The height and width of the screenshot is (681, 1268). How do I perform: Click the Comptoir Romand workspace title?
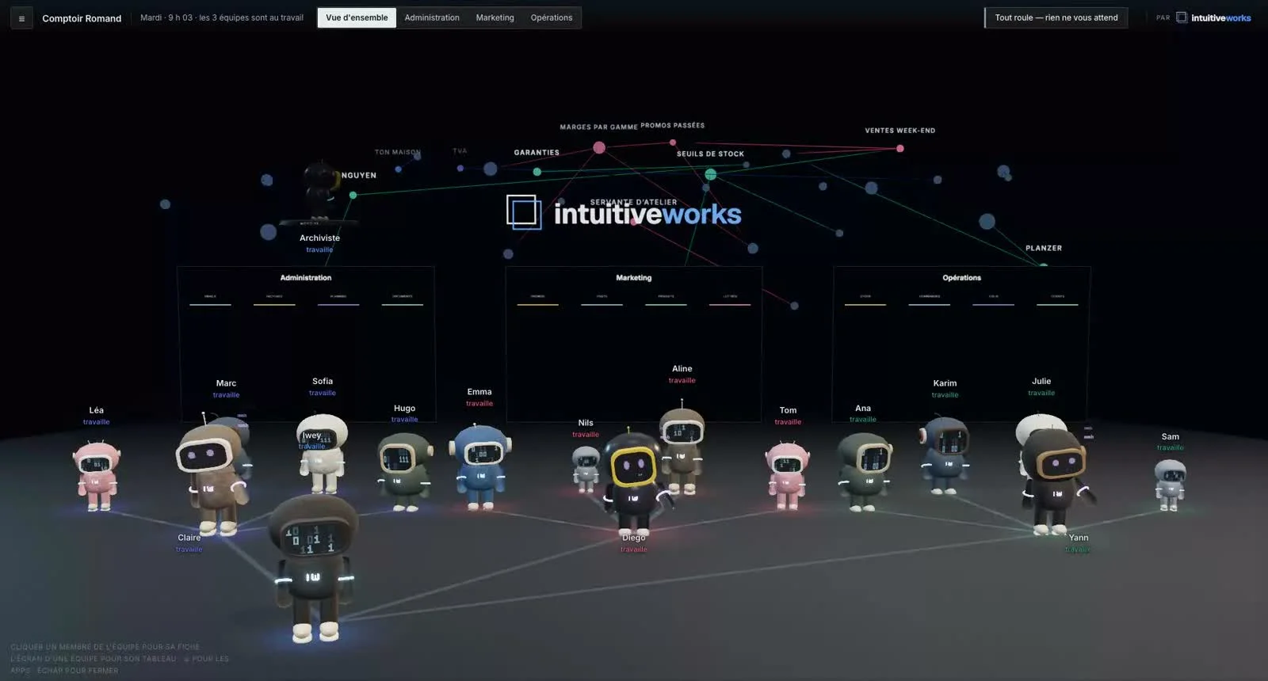pos(82,18)
